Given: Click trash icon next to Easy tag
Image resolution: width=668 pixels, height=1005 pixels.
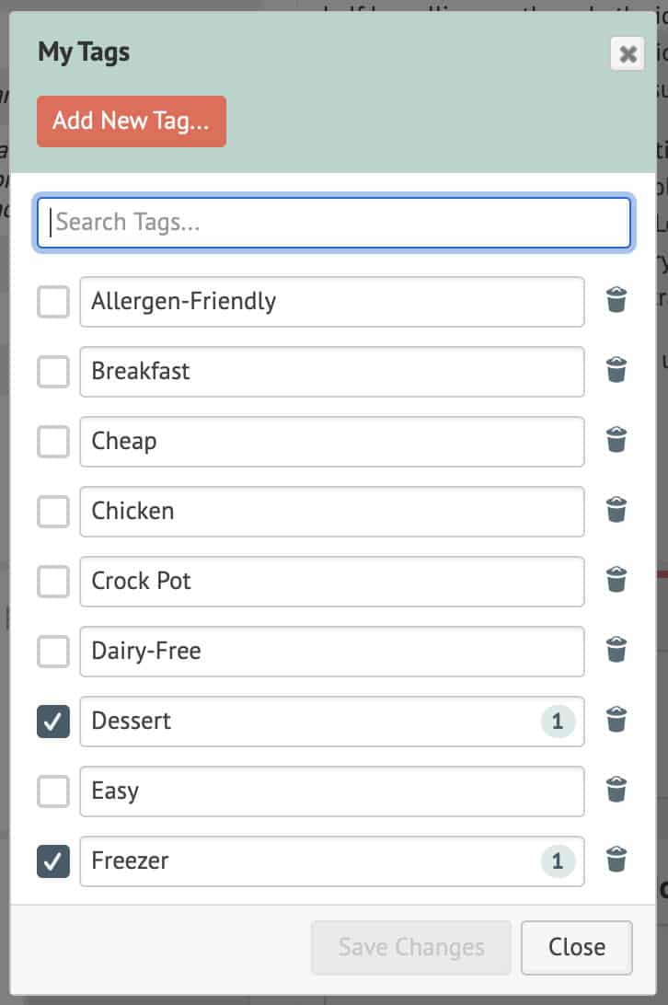Looking at the screenshot, I should pos(616,791).
